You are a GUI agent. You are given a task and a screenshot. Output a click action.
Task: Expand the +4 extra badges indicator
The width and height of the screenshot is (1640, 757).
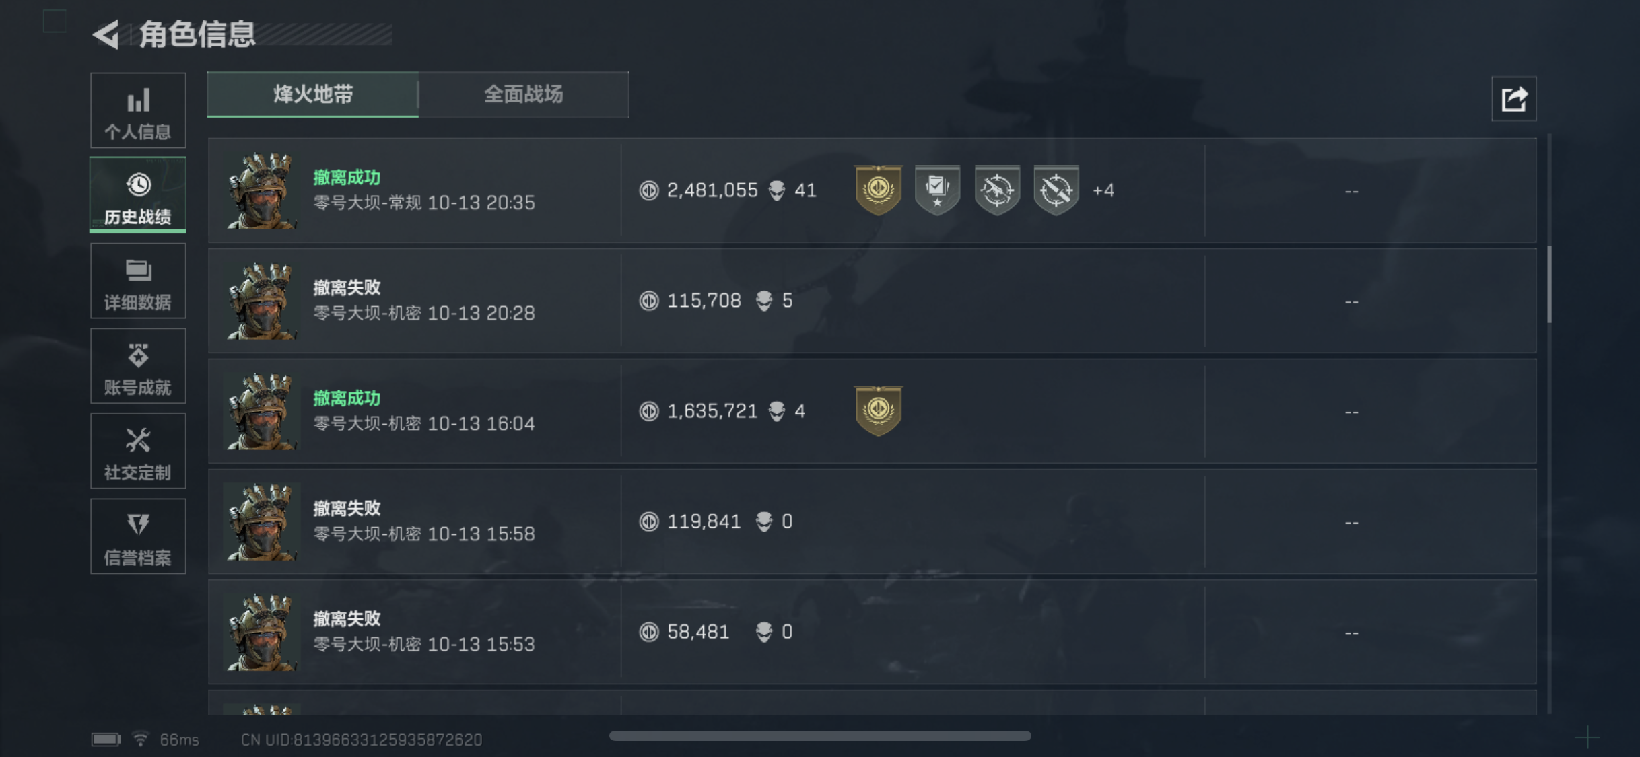(x=1103, y=190)
